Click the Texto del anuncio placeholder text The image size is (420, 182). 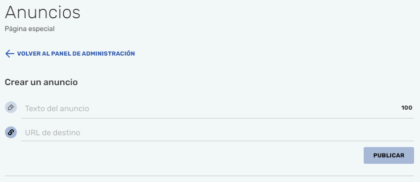click(x=57, y=108)
